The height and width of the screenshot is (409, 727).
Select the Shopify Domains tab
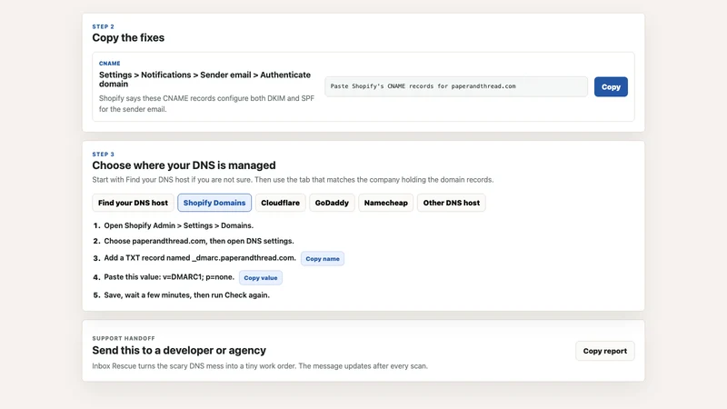click(x=214, y=203)
